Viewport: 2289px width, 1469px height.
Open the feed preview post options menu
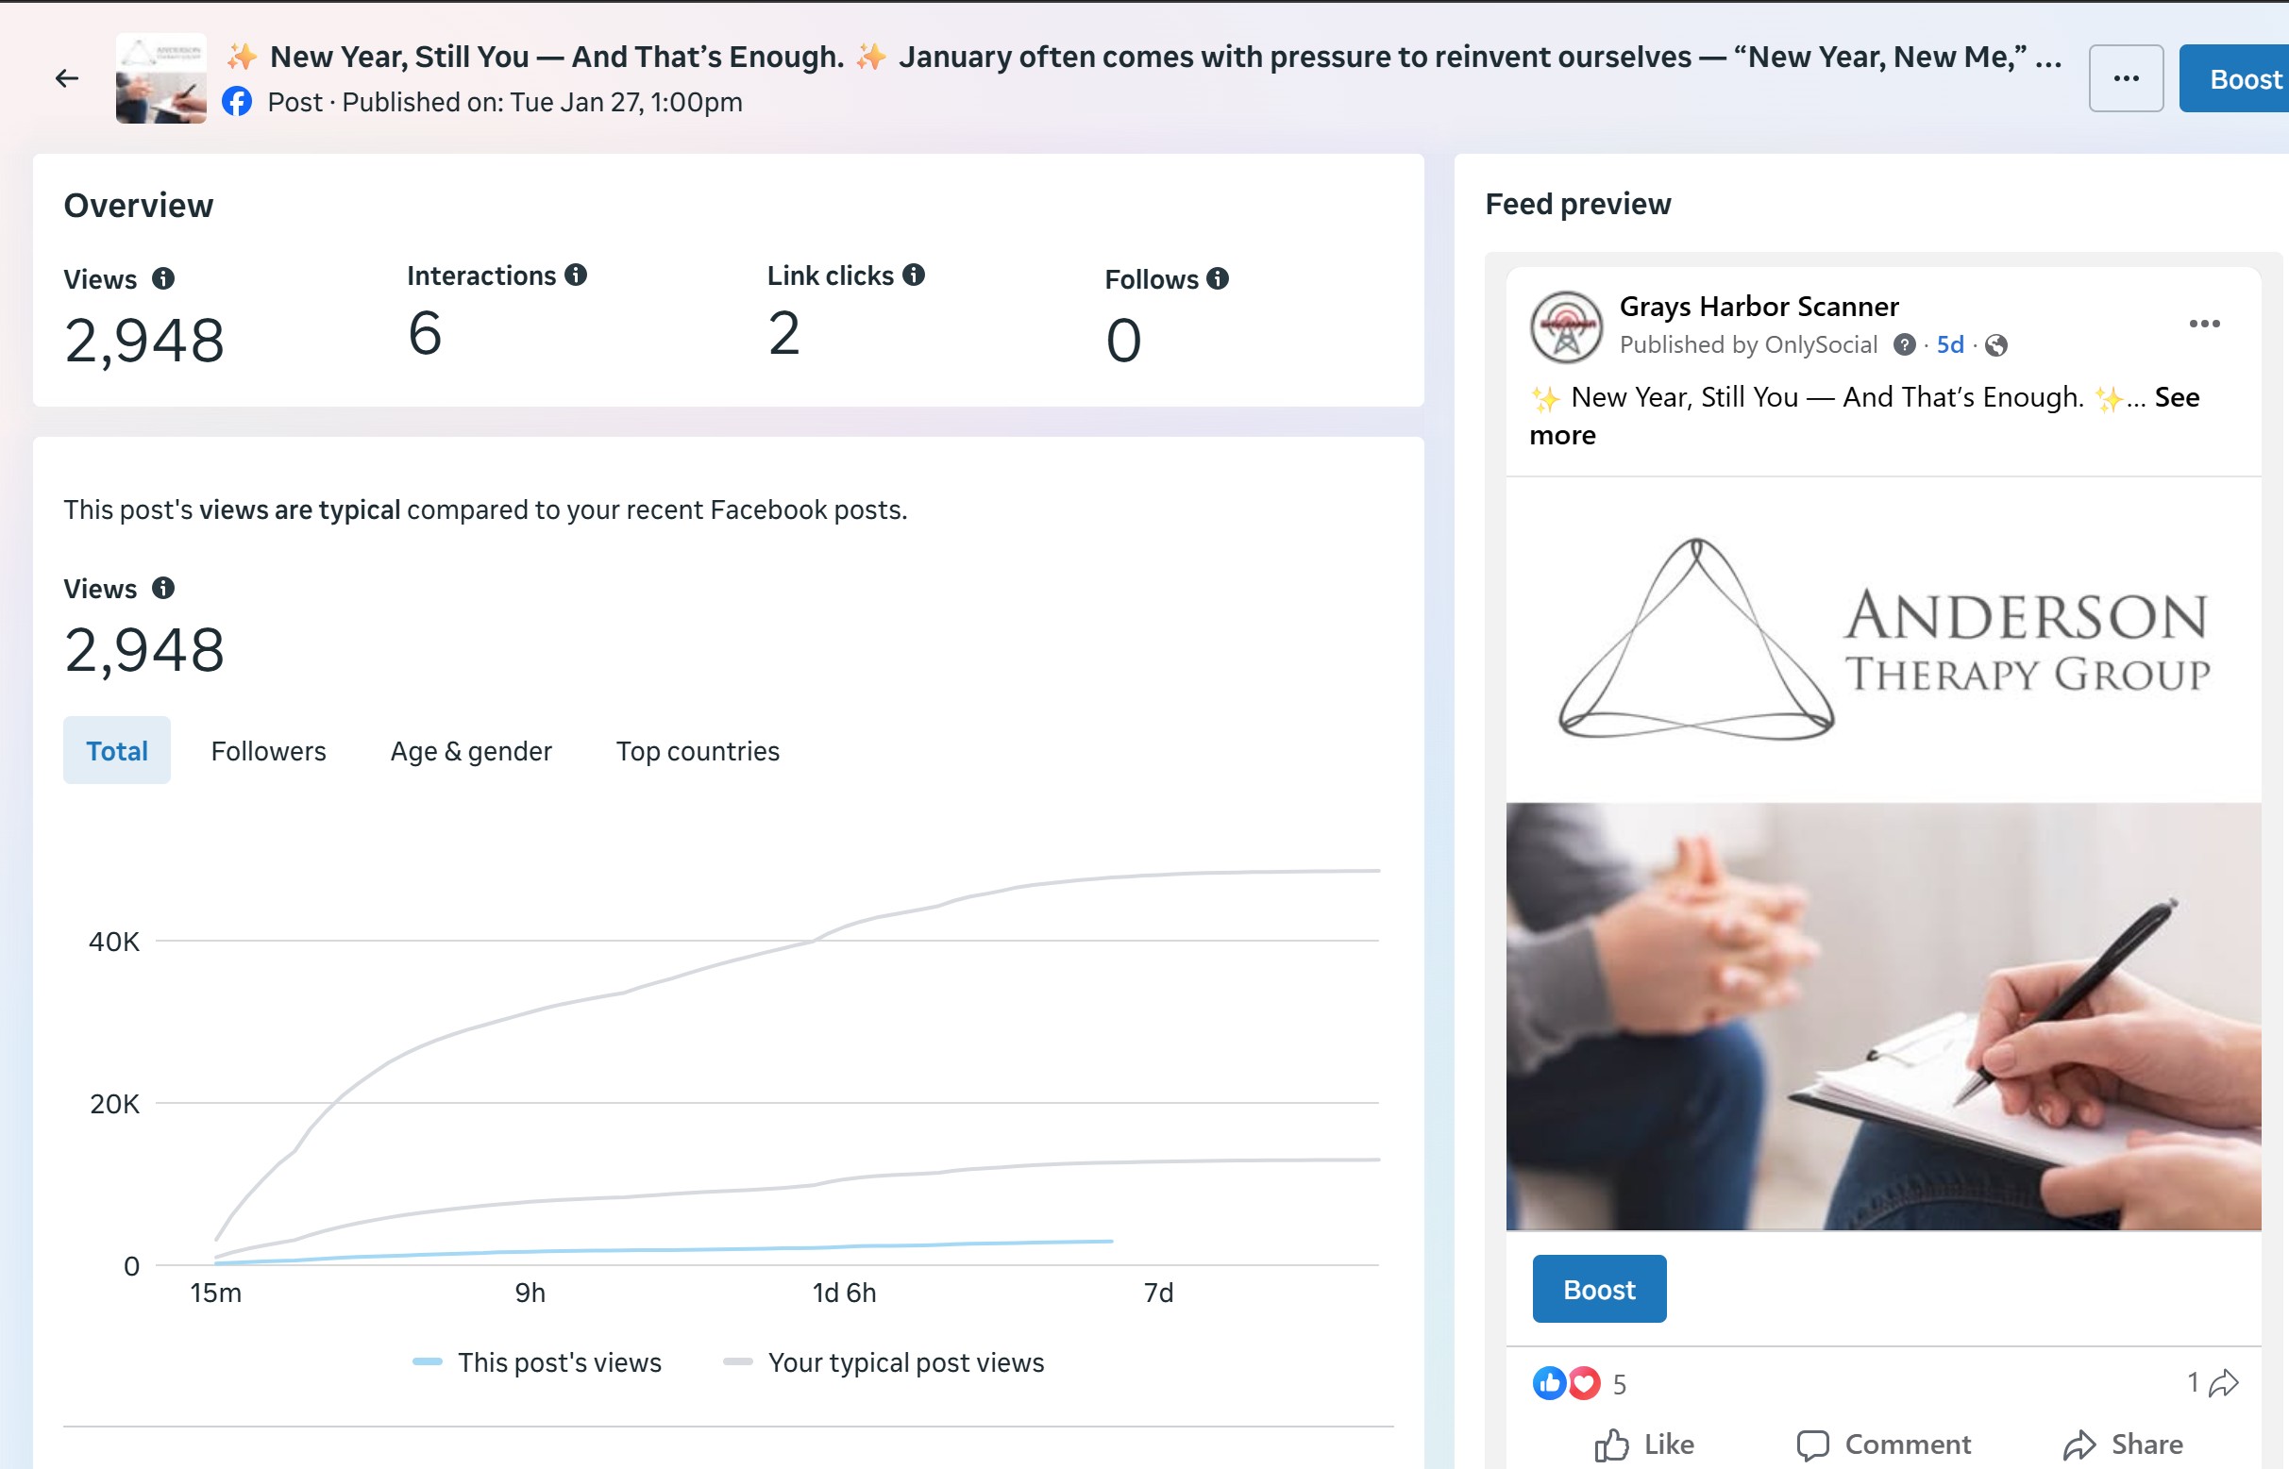2203,325
